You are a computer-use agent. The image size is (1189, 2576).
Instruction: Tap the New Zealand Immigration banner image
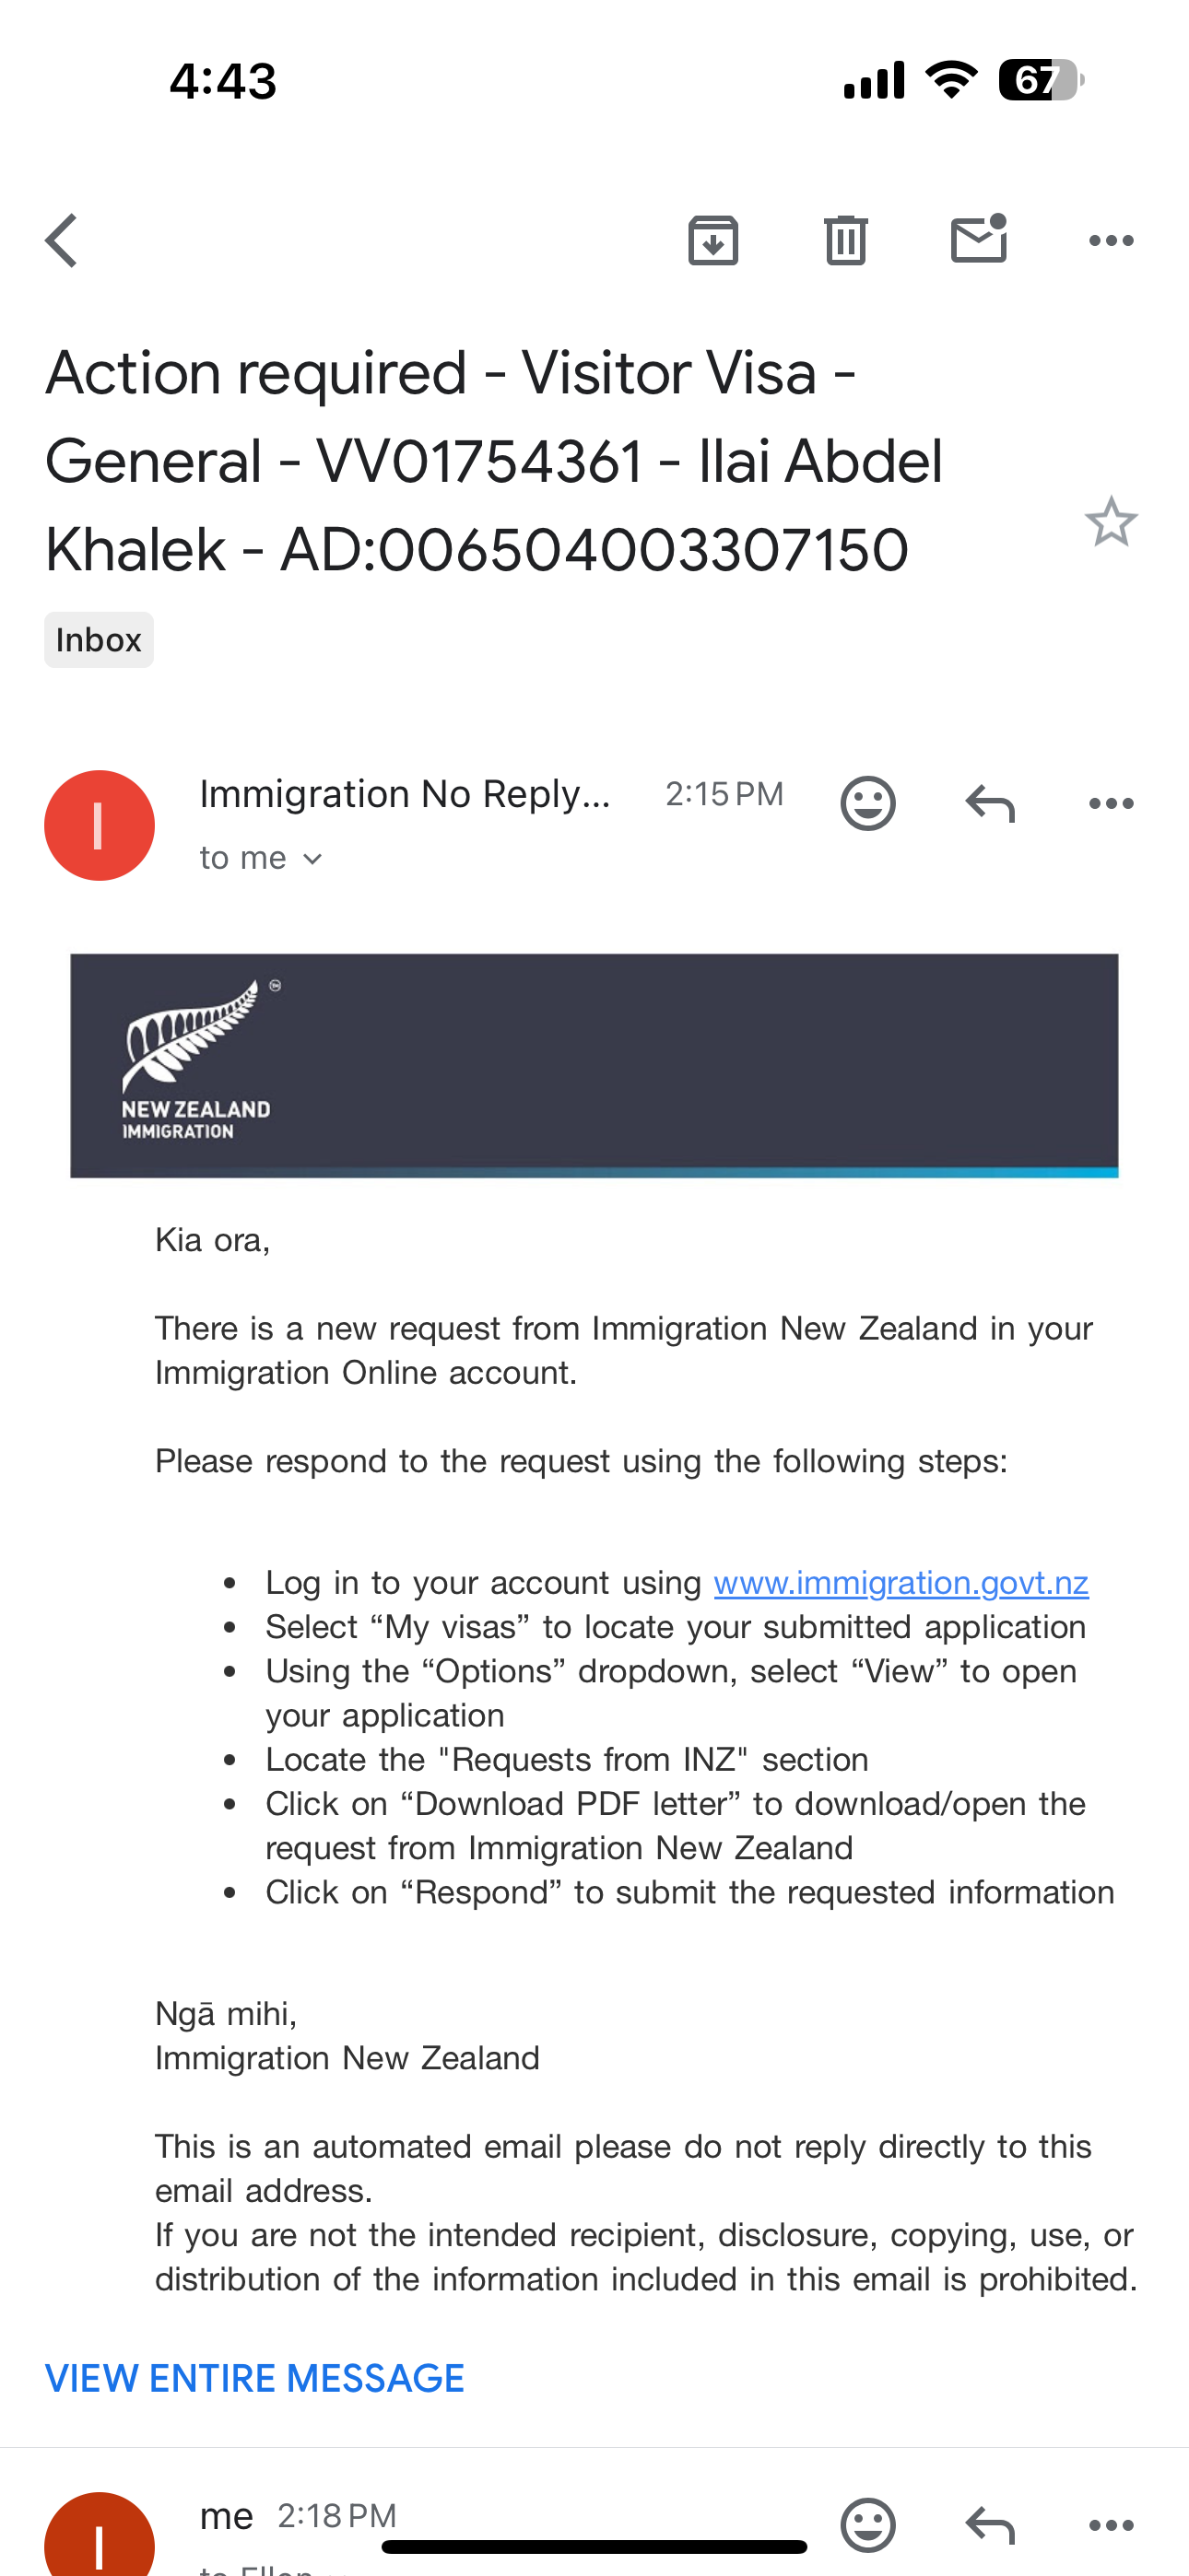tap(594, 1065)
